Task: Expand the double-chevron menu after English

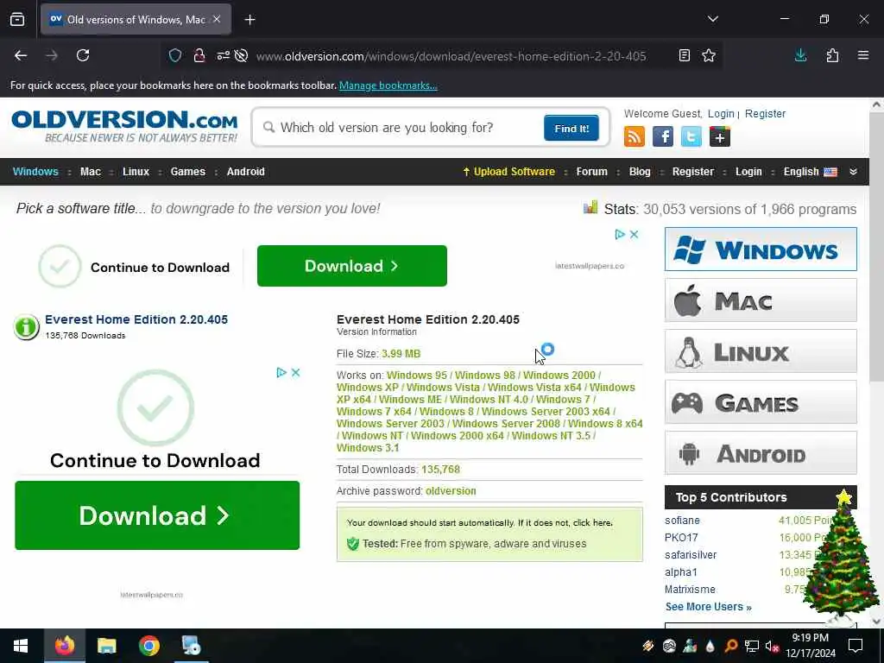Action: [x=853, y=172]
